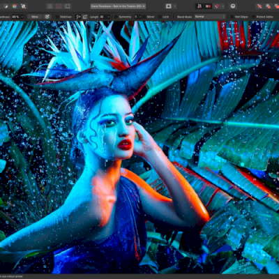
Task: Click the Hardness percentage field
Action: point(15,17)
